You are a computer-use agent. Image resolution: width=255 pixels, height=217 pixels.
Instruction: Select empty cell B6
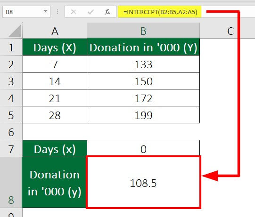143,132
